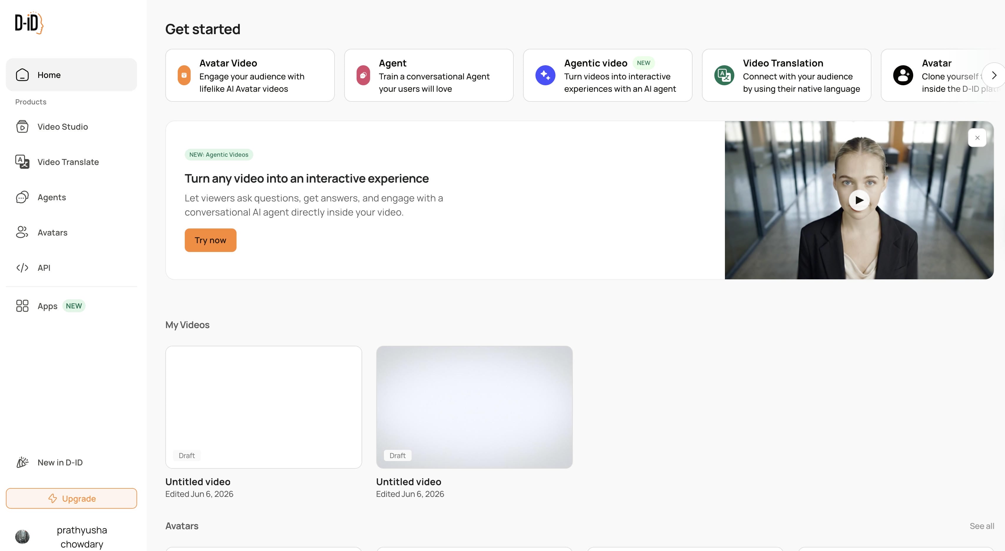Open the first blank draft video thumbnail
The width and height of the screenshot is (1005, 551).
tap(264, 407)
